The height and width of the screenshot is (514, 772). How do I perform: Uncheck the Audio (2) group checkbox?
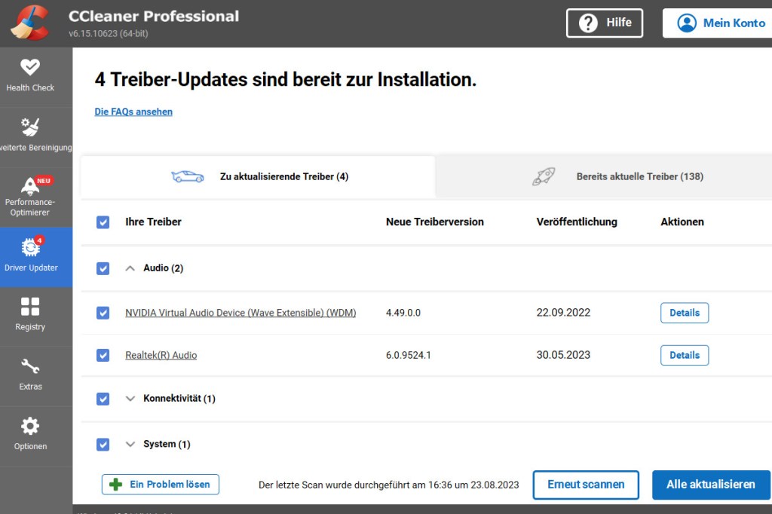[x=103, y=268]
